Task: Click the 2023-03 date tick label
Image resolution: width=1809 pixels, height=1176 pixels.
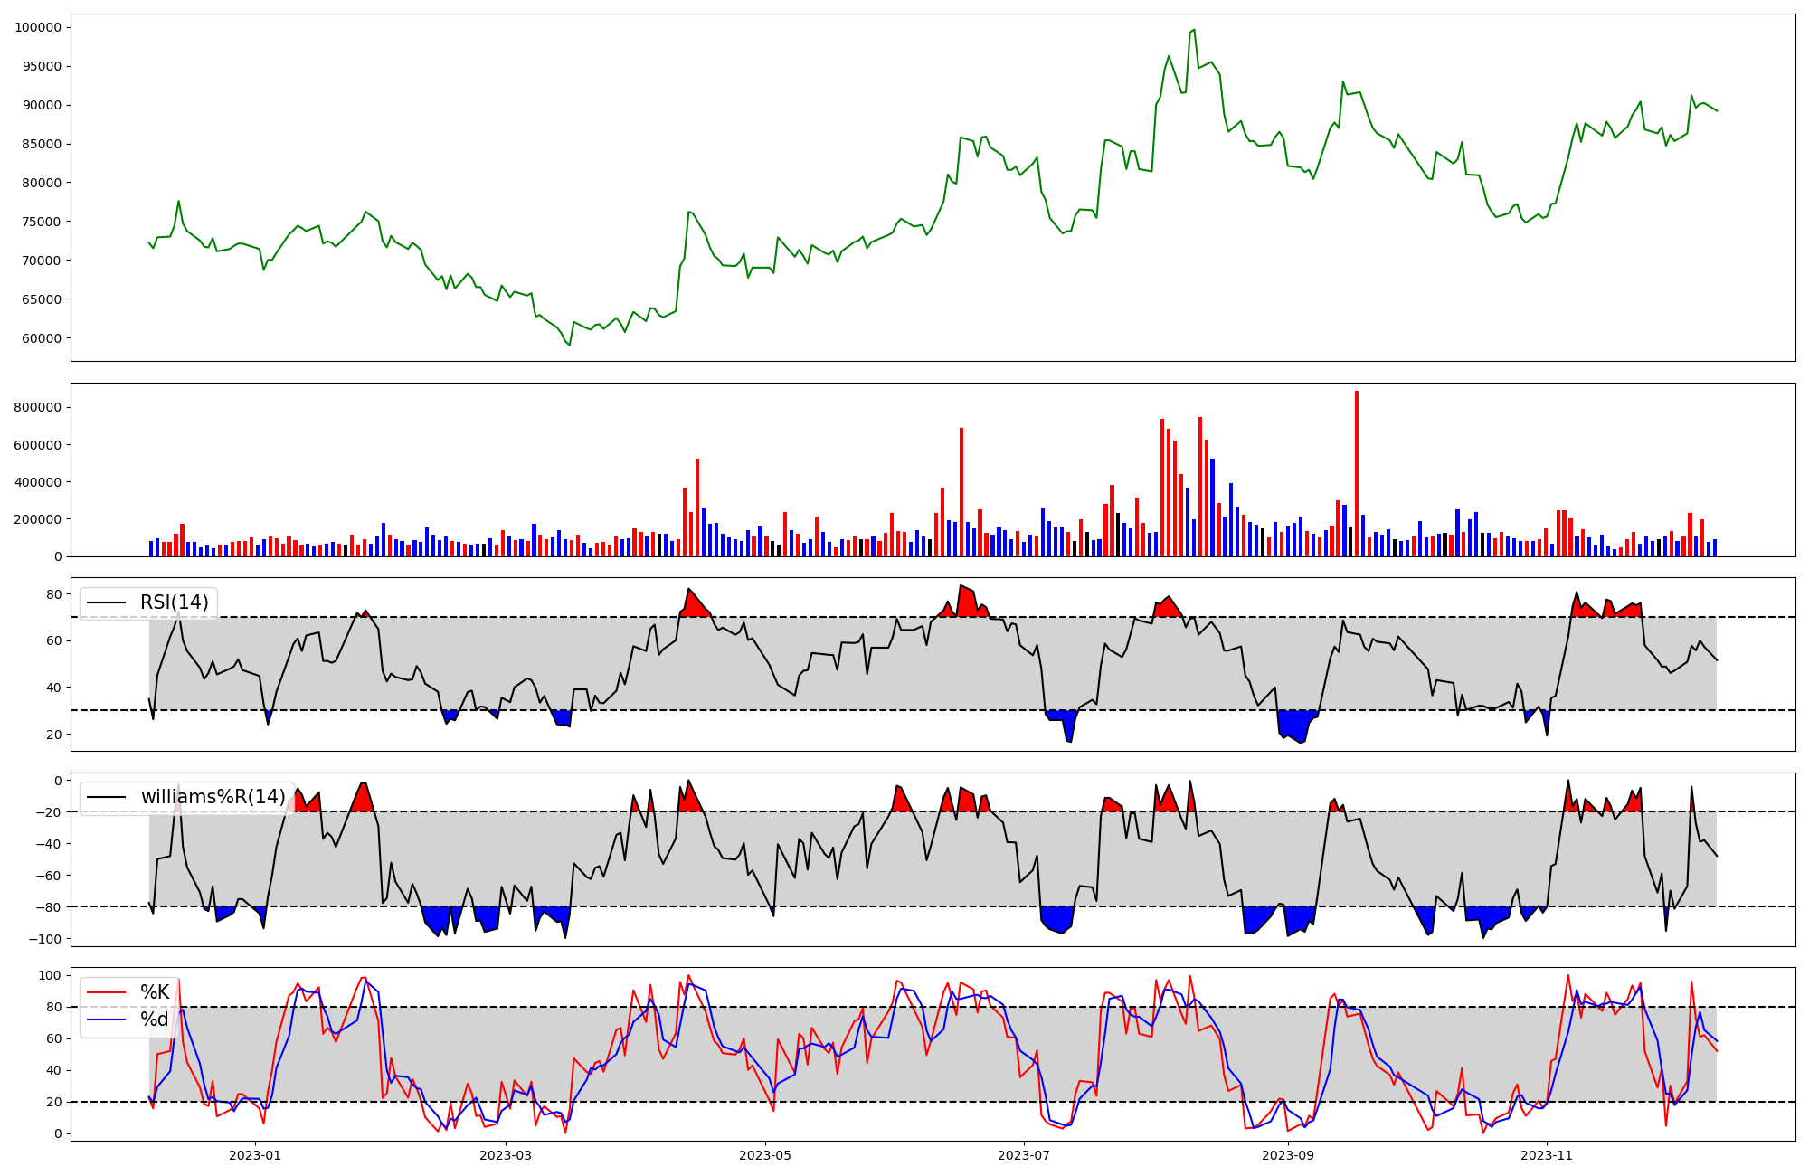Action: click(x=506, y=1155)
